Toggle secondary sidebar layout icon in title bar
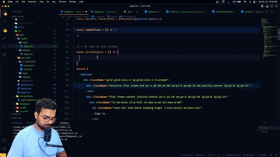280x157 pixels. [272, 6]
